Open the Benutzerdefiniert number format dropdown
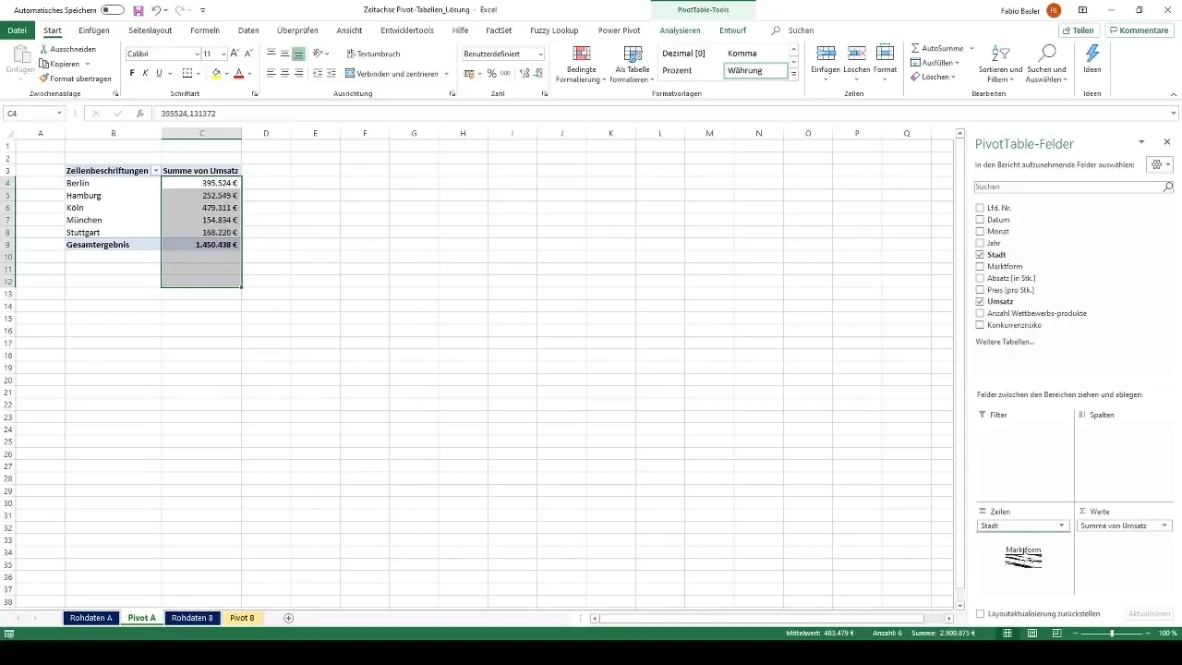The image size is (1182, 665). (540, 54)
